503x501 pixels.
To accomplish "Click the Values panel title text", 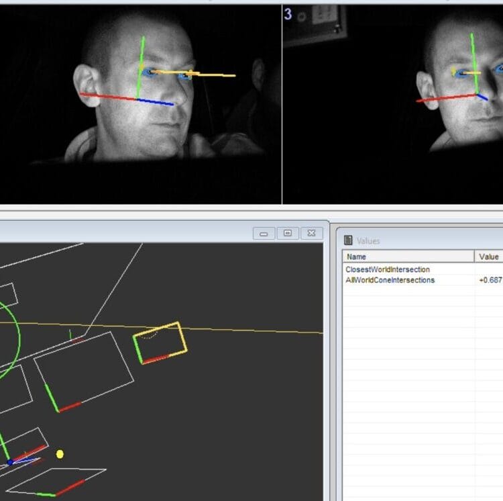I will (x=368, y=240).
